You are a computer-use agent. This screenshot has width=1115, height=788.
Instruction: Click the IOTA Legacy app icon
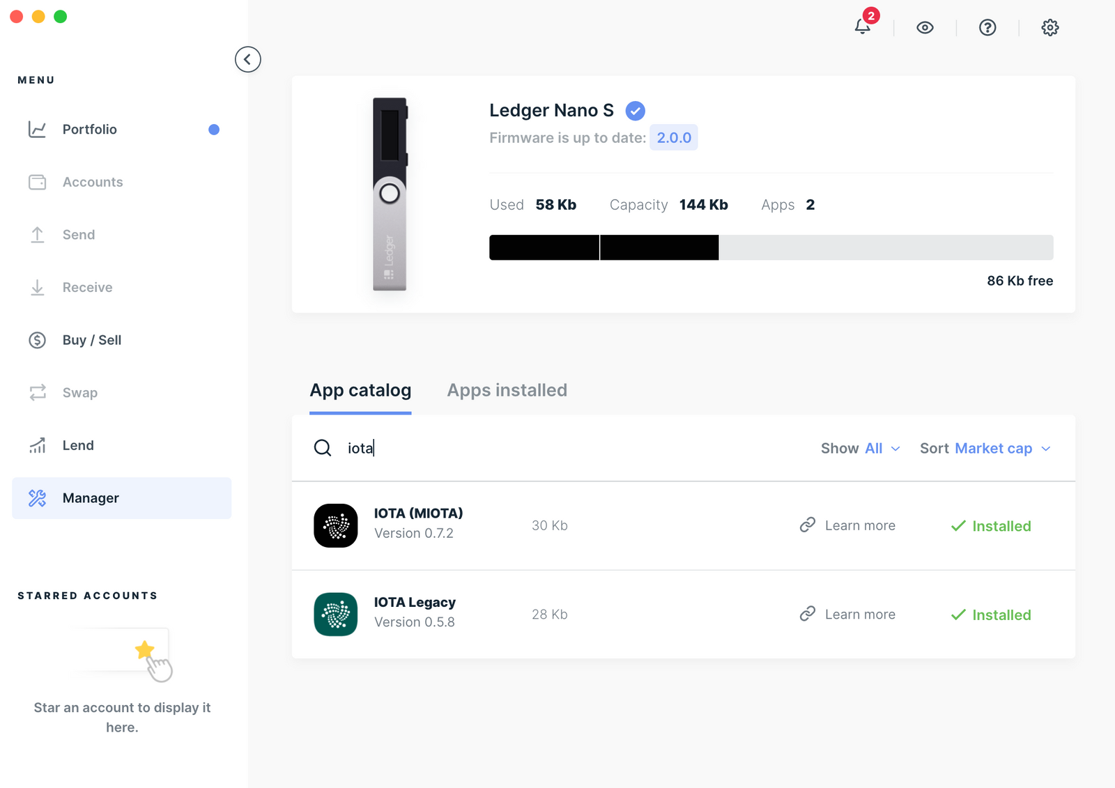tap(336, 615)
